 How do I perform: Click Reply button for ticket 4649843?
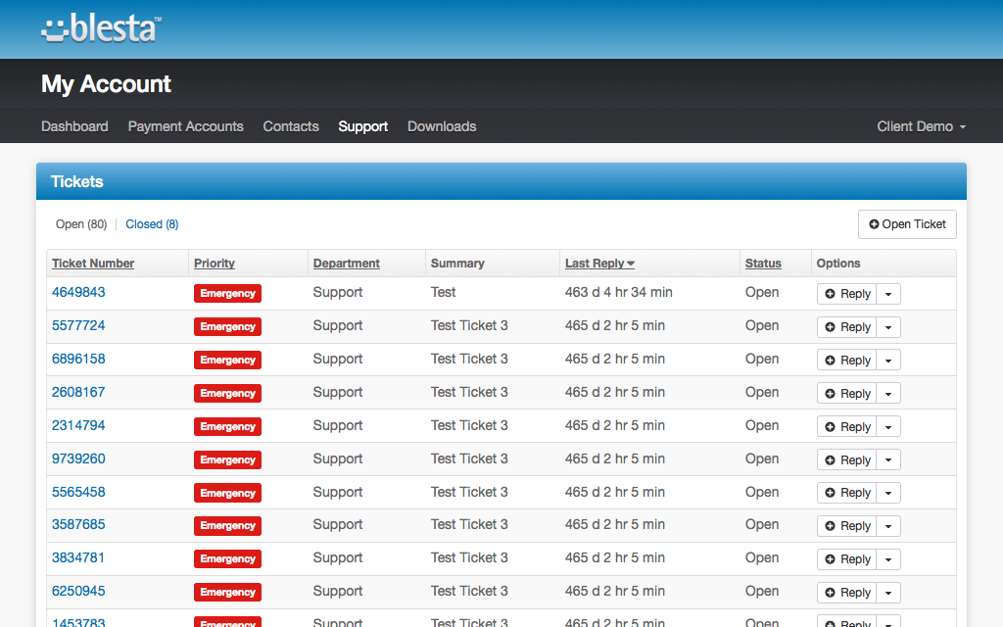click(846, 294)
